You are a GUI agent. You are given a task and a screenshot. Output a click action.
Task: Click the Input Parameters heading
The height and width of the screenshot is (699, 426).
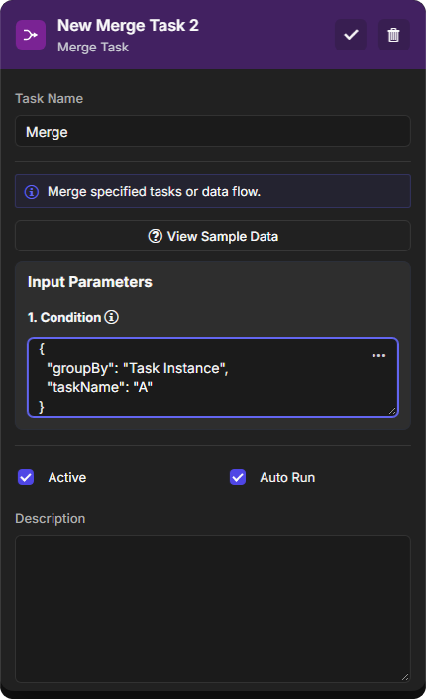pyautogui.click(x=90, y=282)
